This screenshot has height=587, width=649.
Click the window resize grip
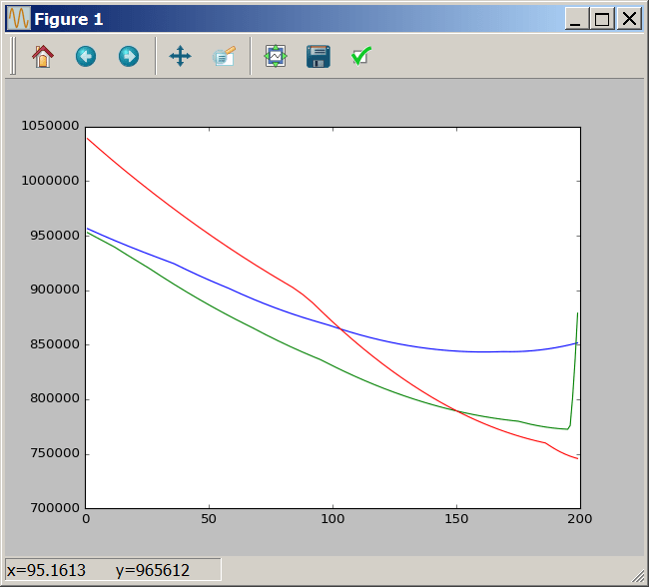point(639,576)
